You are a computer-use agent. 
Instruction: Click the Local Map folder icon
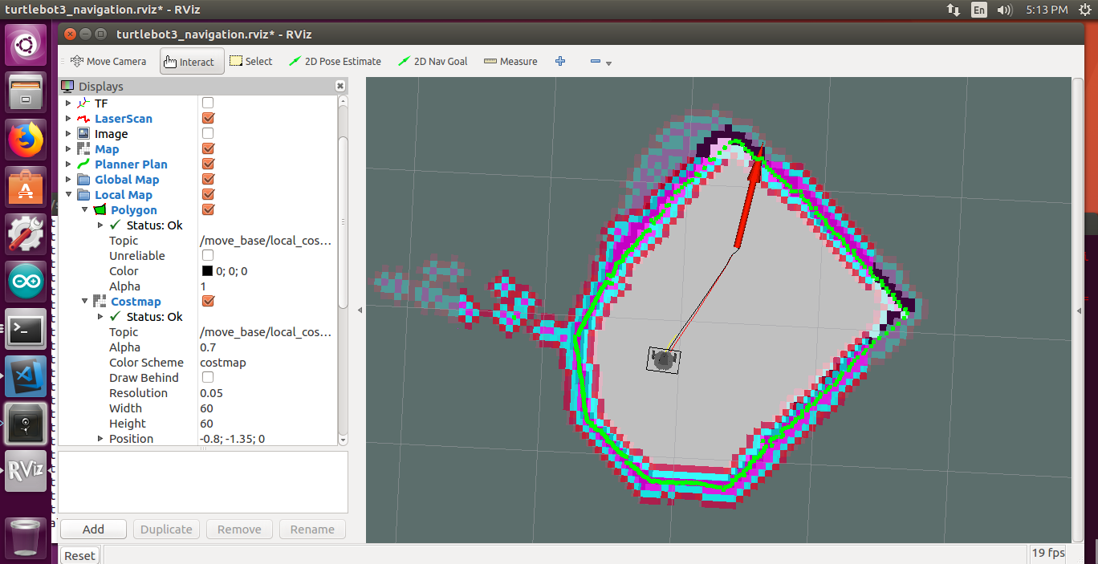(x=84, y=195)
